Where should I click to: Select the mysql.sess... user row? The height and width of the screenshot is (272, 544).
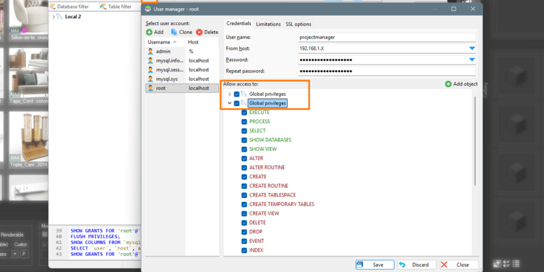click(x=182, y=70)
